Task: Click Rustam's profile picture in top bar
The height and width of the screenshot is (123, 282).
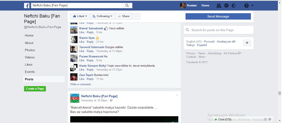Action: point(183,6)
